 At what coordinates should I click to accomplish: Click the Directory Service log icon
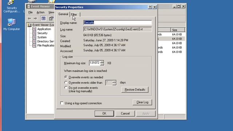click(34, 41)
